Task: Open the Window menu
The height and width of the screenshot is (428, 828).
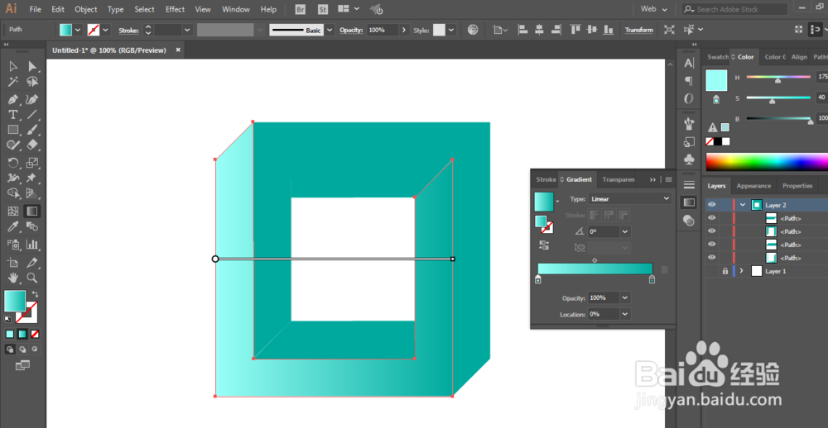Action: 235,9
